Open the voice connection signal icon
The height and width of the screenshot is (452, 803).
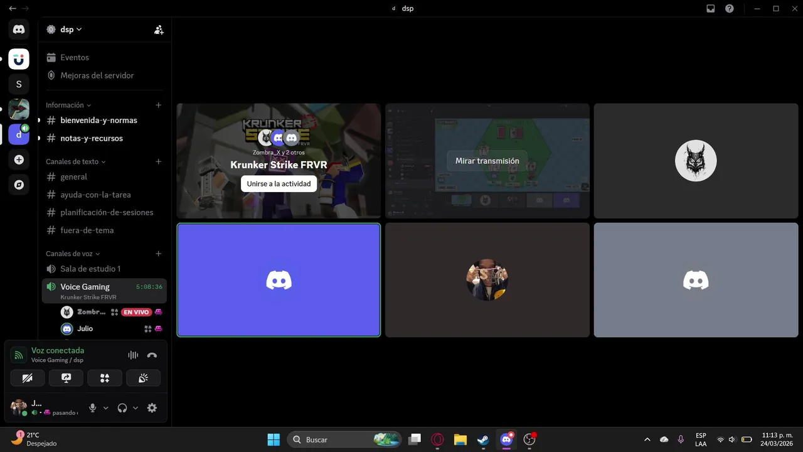(19, 355)
